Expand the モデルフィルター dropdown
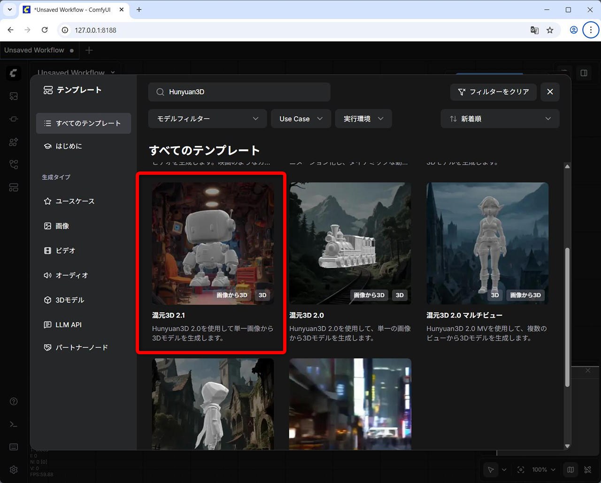This screenshot has width=601, height=483. point(207,119)
